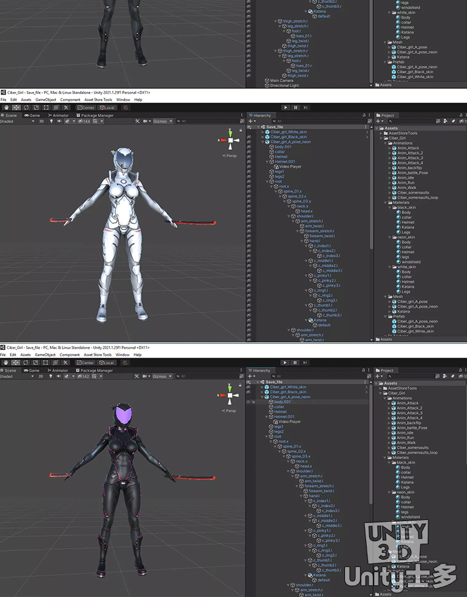Toggle scene audio in the middle Scene view
This screenshot has height=597, width=467.
click(x=59, y=121)
